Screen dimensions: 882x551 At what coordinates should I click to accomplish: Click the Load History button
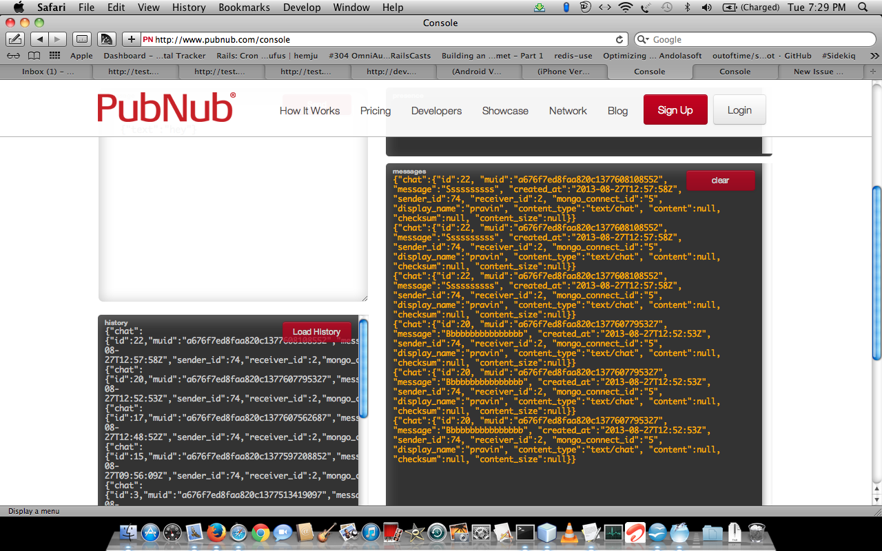click(316, 331)
